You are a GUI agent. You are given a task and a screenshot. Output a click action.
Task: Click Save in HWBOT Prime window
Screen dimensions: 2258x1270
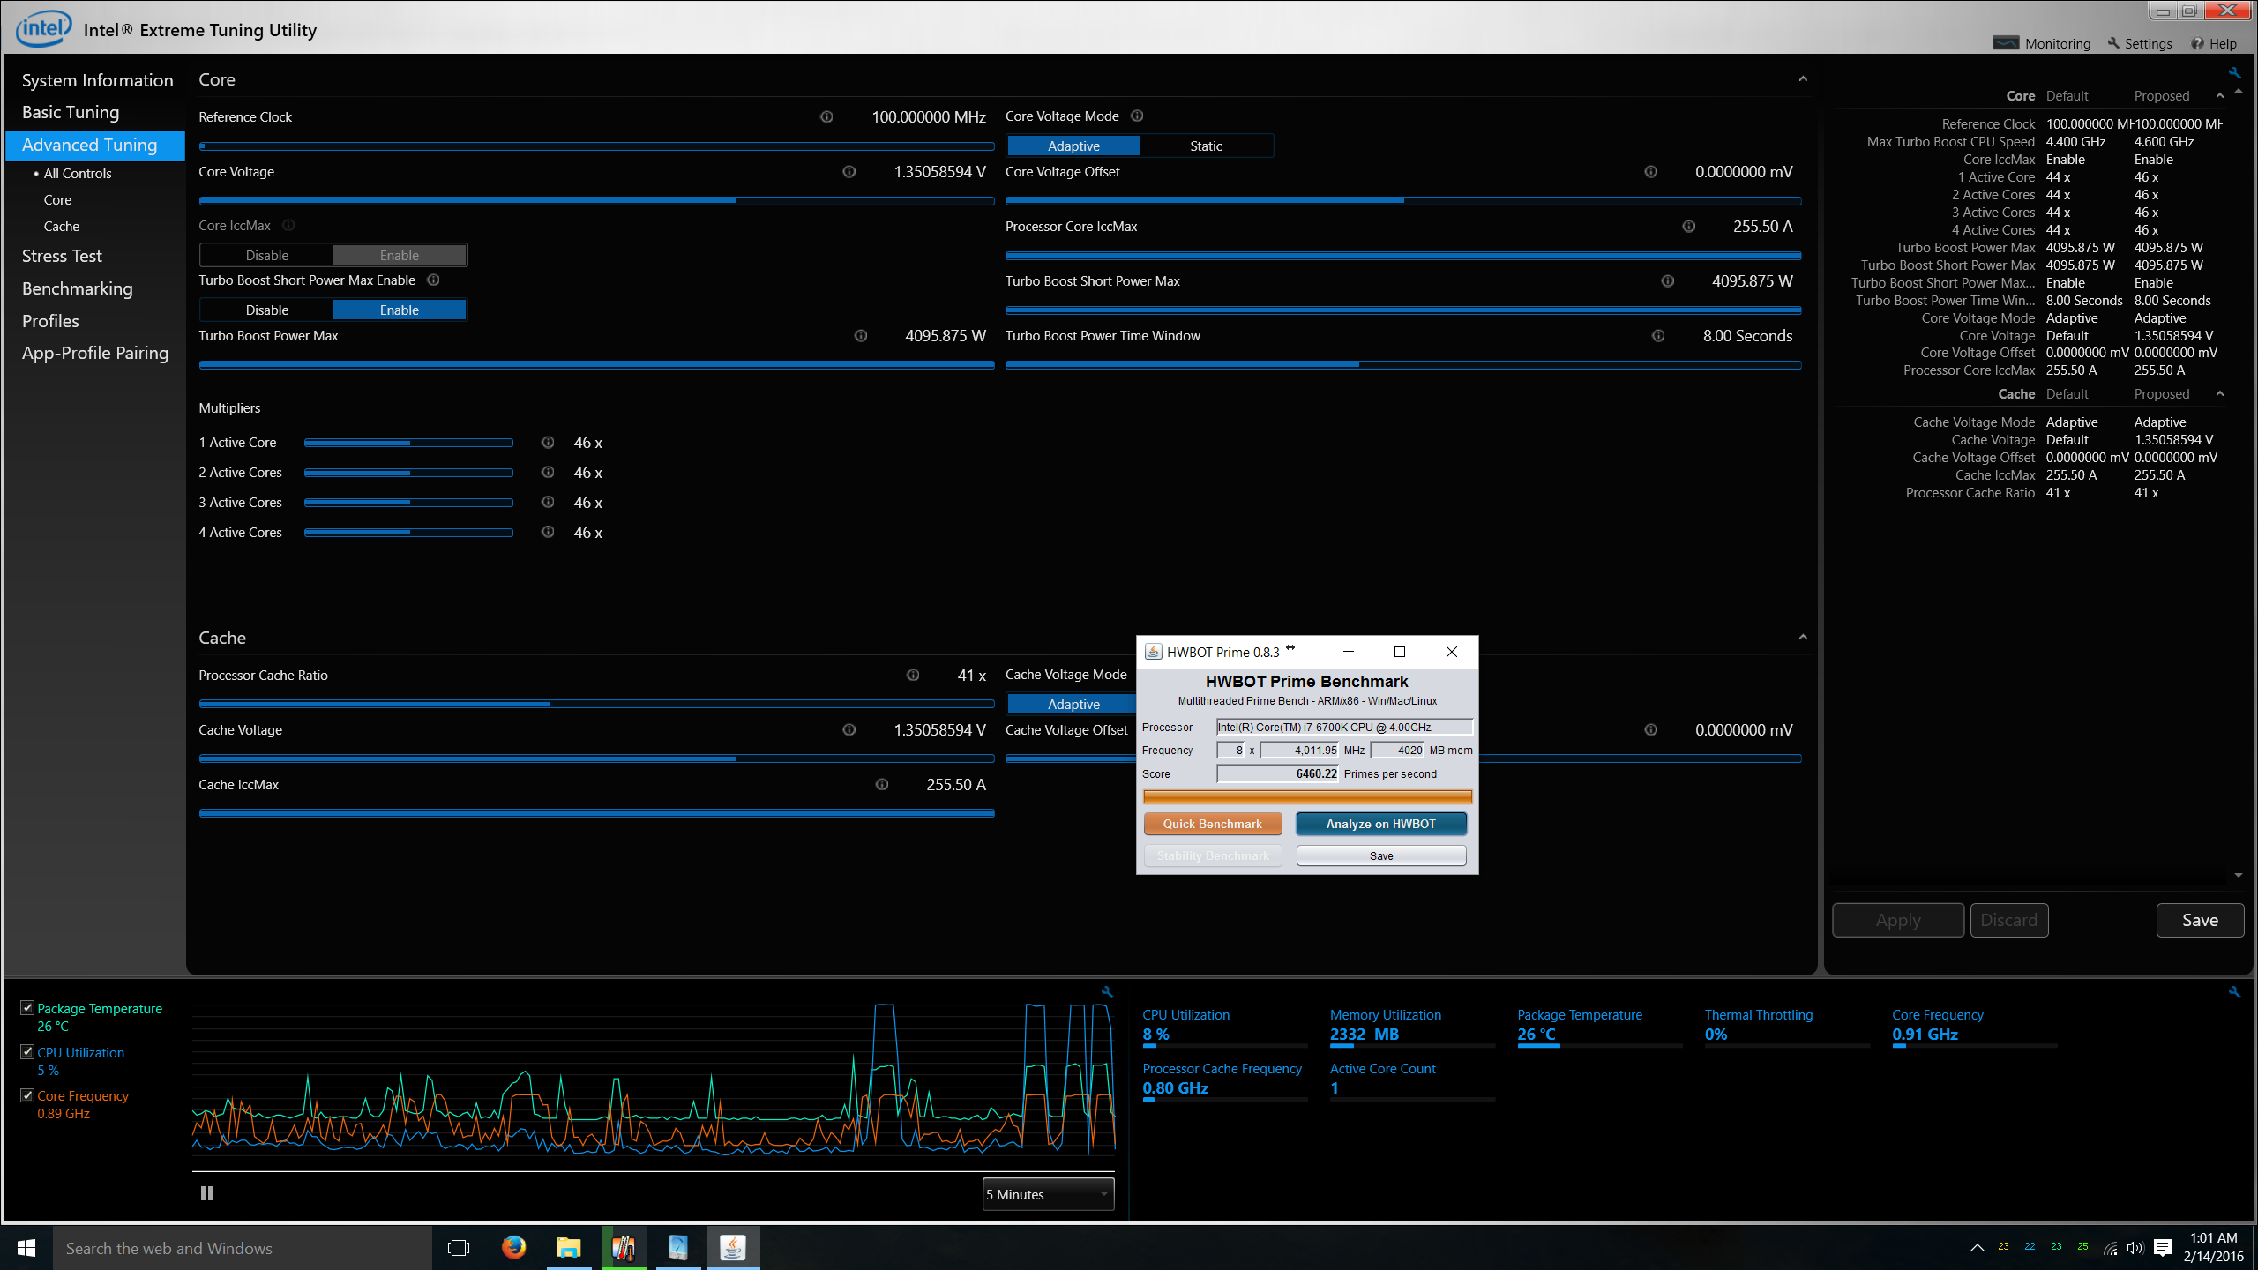coord(1381,855)
